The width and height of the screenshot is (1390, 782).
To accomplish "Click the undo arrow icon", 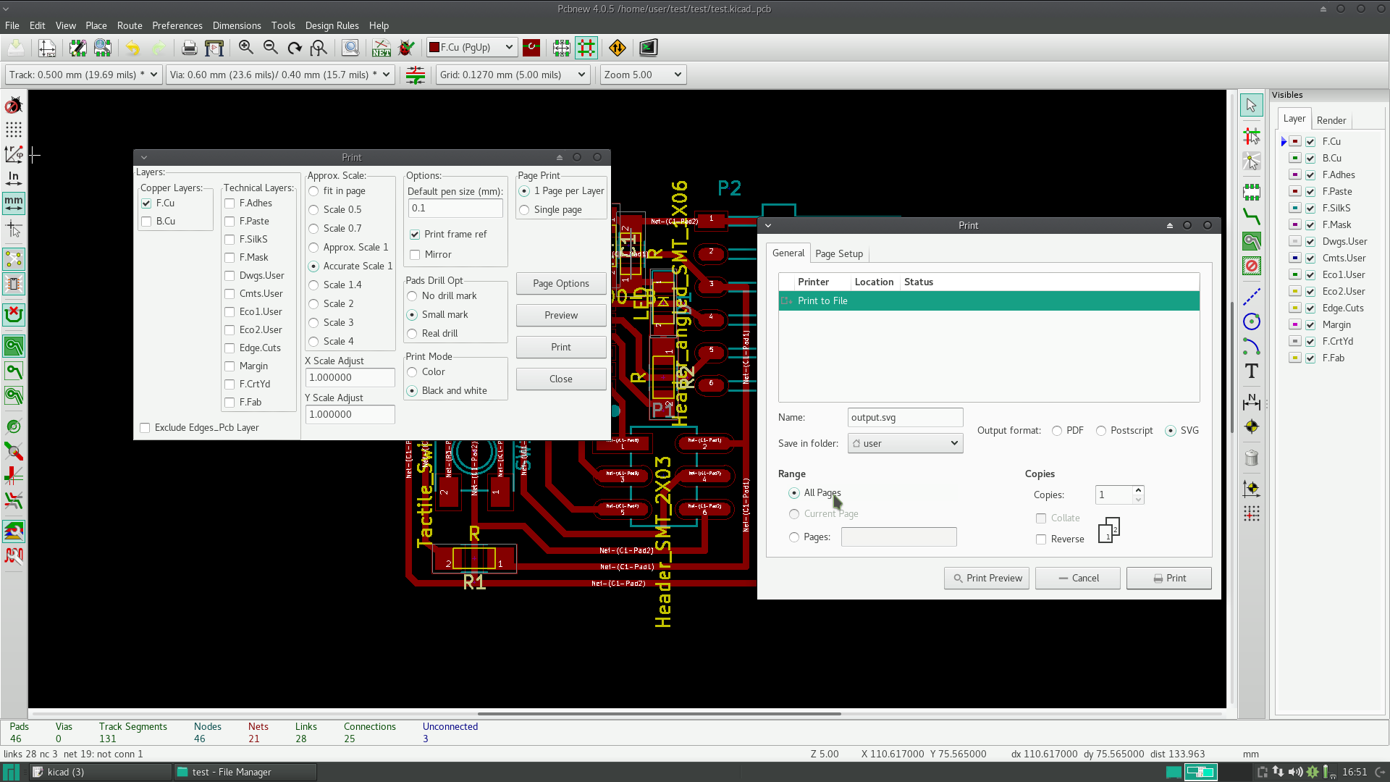I will (132, 48).
